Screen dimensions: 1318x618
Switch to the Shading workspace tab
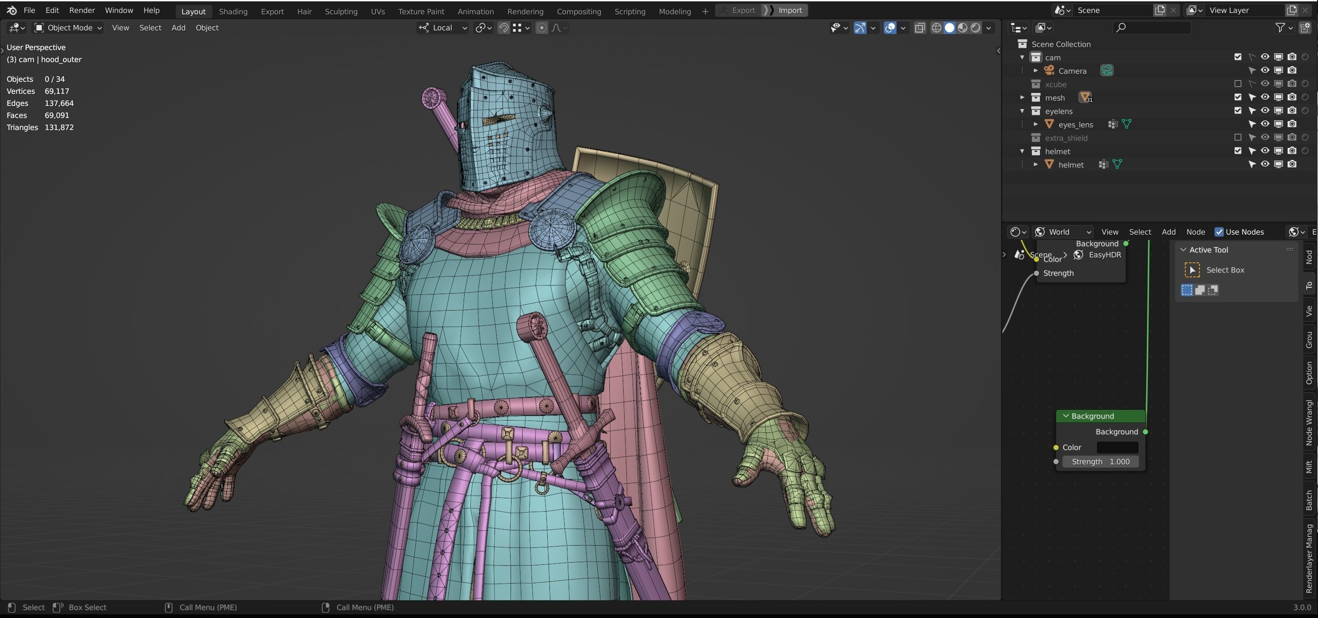click(x=233, y=11)
